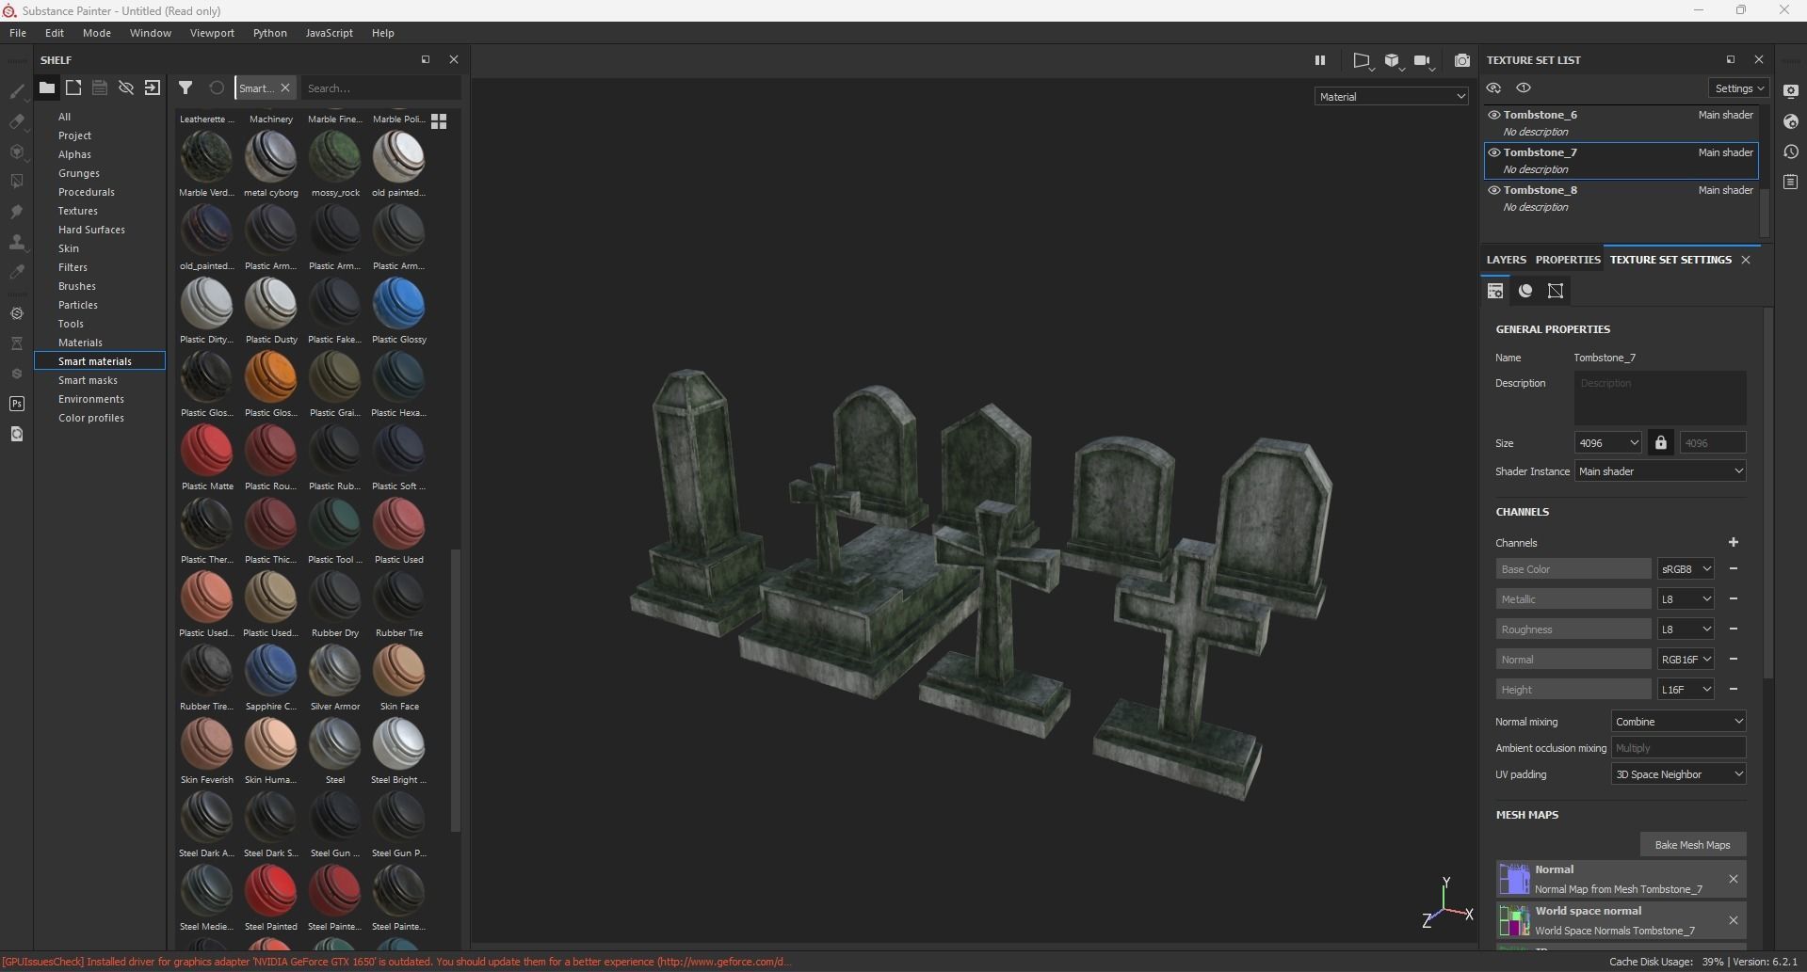Open texture set settings general icon
The width and height of the screenshot is (1807, 972).
(x=1495, y=291)
